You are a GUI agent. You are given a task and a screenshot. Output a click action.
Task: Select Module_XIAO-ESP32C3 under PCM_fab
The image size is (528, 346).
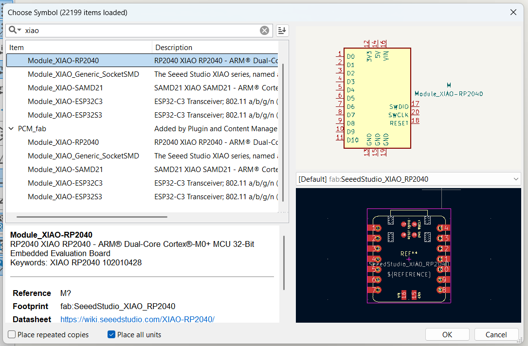(x=143, y=183)
